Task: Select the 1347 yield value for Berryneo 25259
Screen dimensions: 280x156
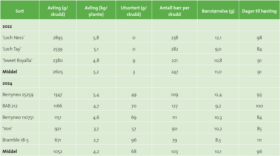Action: point(58,95)
